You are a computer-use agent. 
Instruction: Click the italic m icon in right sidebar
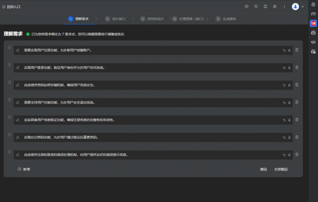coord(313,14)
